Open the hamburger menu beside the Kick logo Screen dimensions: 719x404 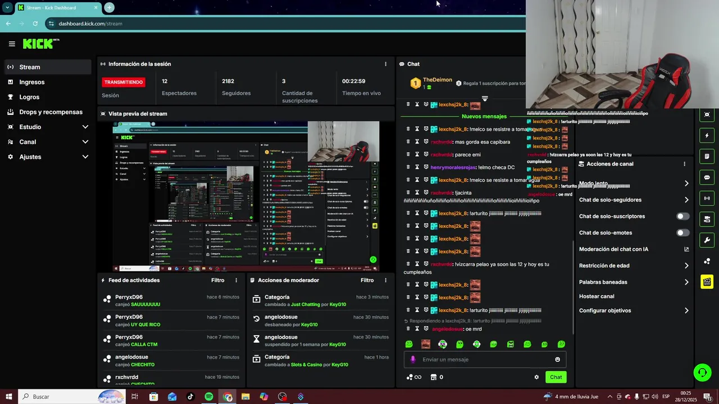[x=12, y=44]
